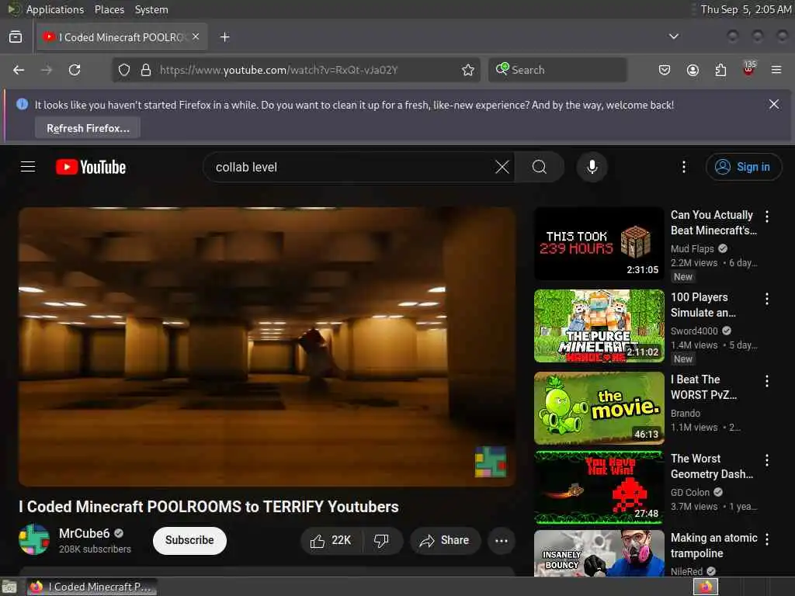
Task: Click the Firefox Search box
Action: tap(557, 69)
